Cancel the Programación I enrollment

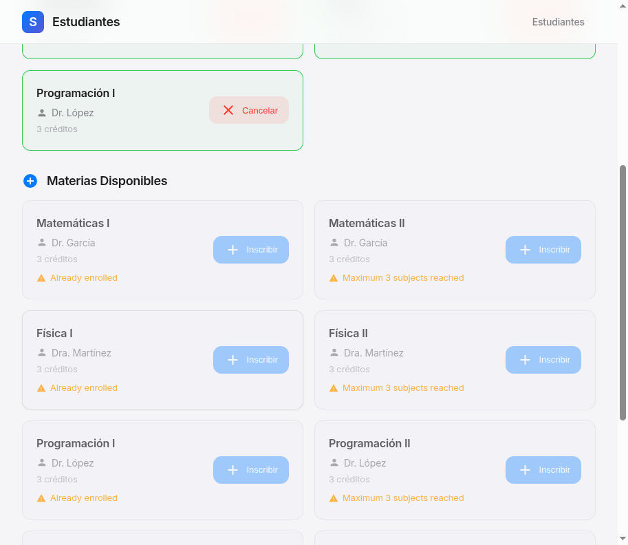(x=249, y=110)
